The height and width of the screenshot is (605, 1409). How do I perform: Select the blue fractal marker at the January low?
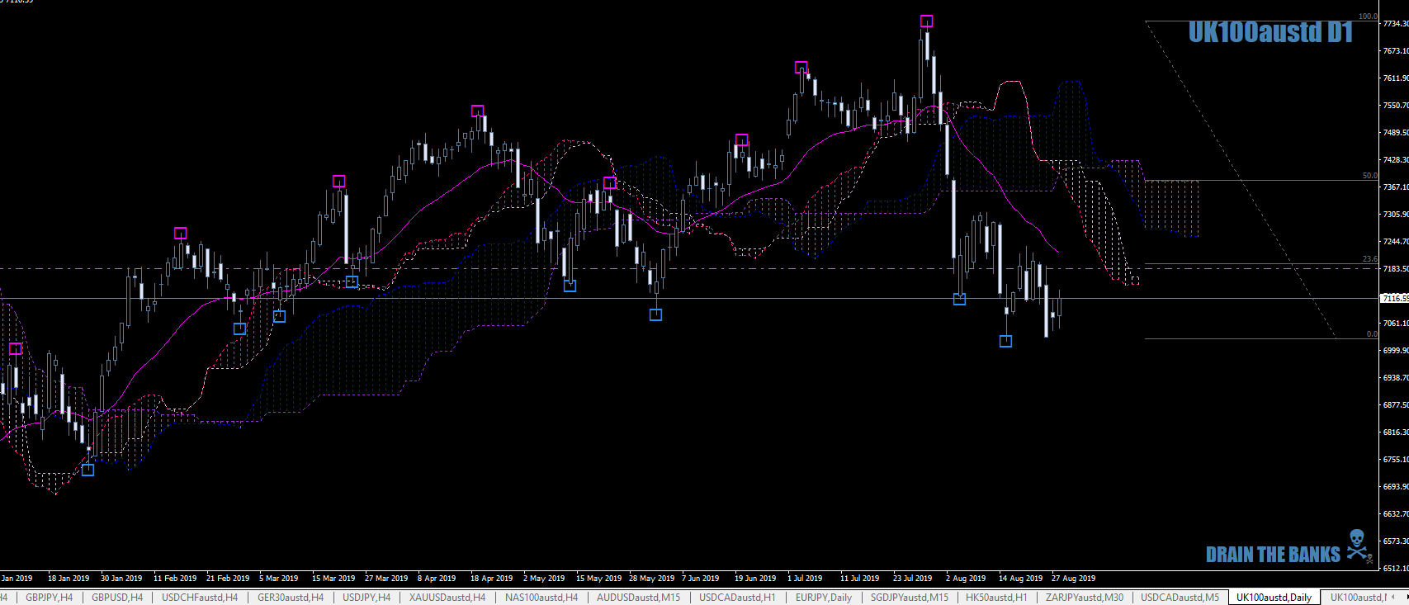87,470
